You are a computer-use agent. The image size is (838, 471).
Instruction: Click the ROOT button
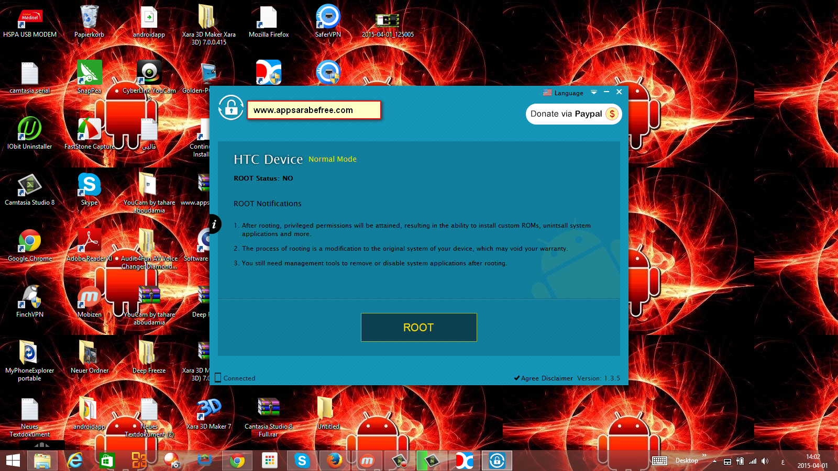click(418, 327)
